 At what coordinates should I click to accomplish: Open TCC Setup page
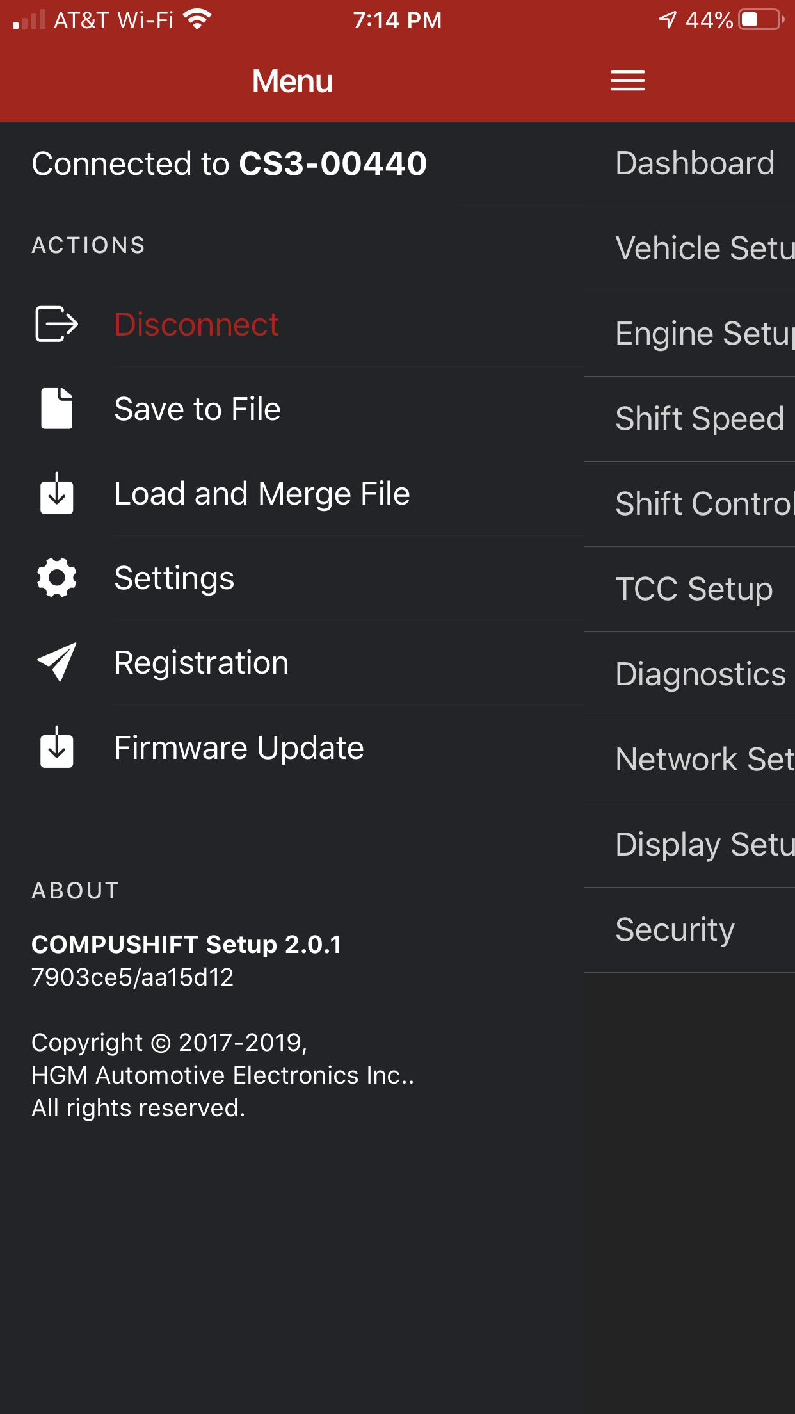point(694,589)
